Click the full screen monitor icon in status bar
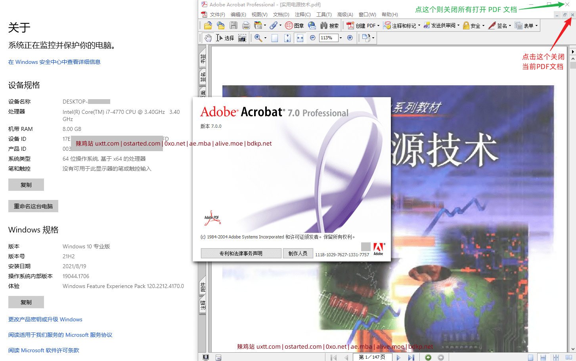Image resolution: width=576 pixels, height=361 pixels. pos(206,357)
